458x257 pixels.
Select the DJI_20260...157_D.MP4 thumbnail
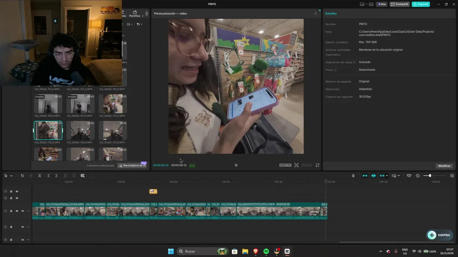click(x=81, y=104)
